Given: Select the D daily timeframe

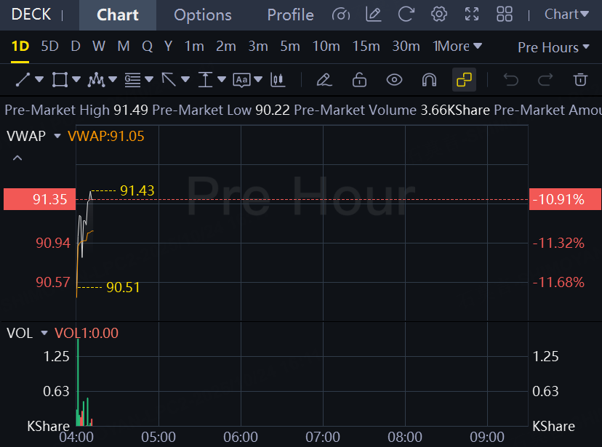Looking at the screenshot, I should point(76,47).
